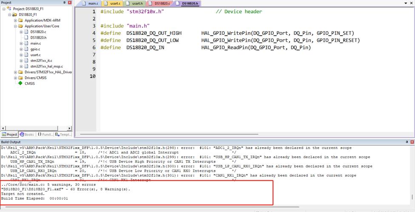Switch to the Functions panel tab
415x212 pixels.
(45, 134)
